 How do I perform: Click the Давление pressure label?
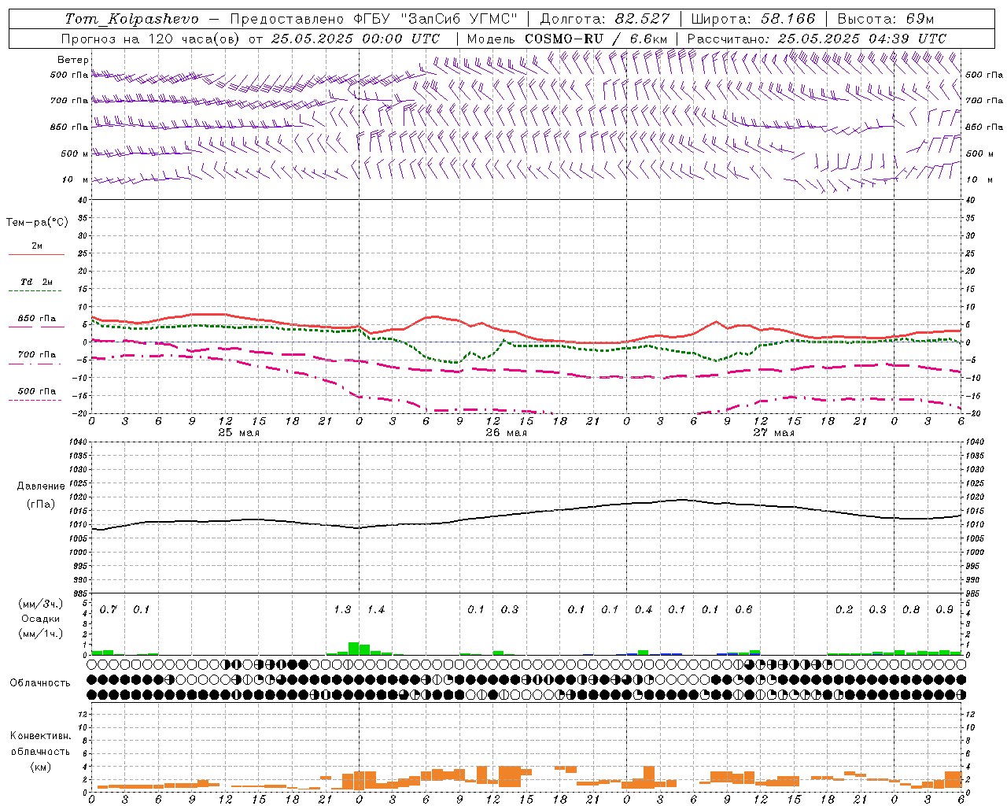pos(41,486)
